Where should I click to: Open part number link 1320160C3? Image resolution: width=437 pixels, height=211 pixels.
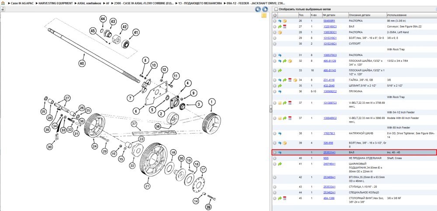tap(330, 27)
